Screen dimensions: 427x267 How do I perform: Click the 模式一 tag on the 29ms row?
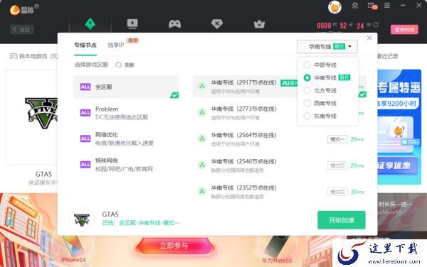tap(337, 139)
